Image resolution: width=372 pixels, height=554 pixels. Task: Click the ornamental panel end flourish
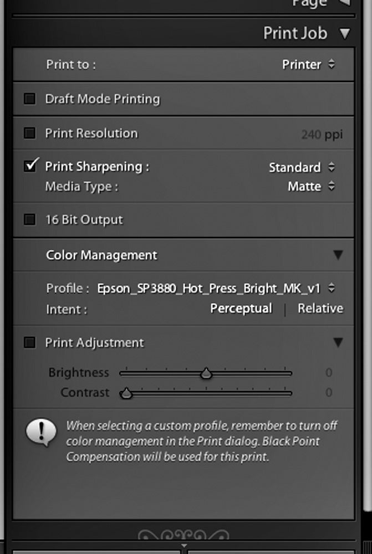(184, 535)
